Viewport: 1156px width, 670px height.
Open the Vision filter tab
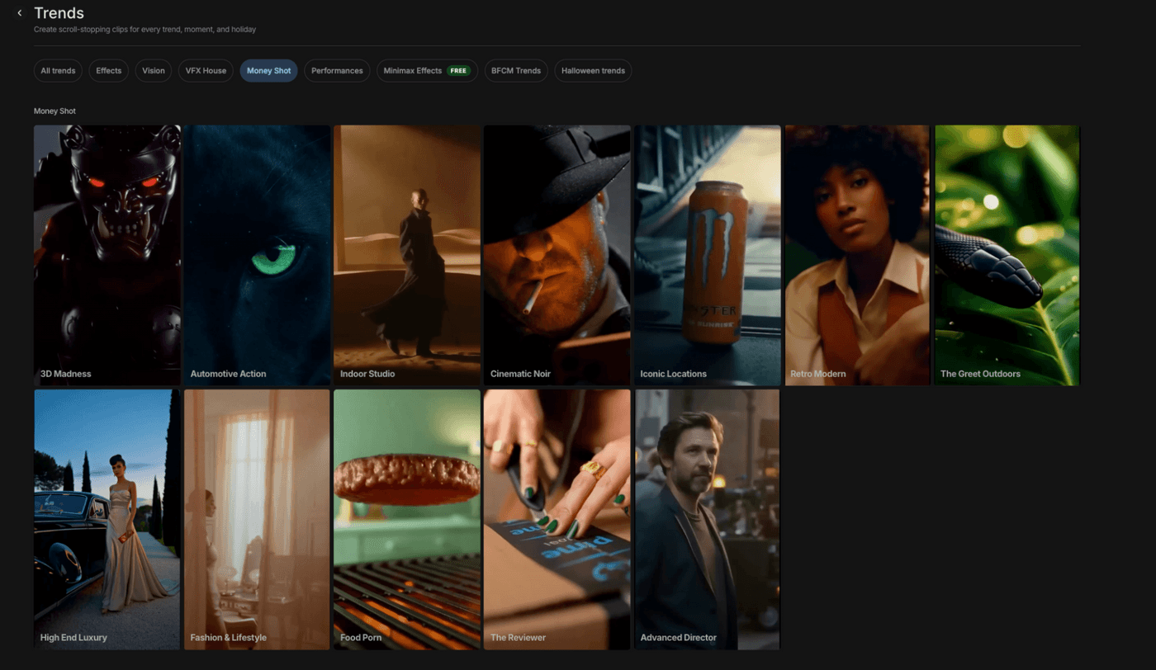(x=154, y=71)
